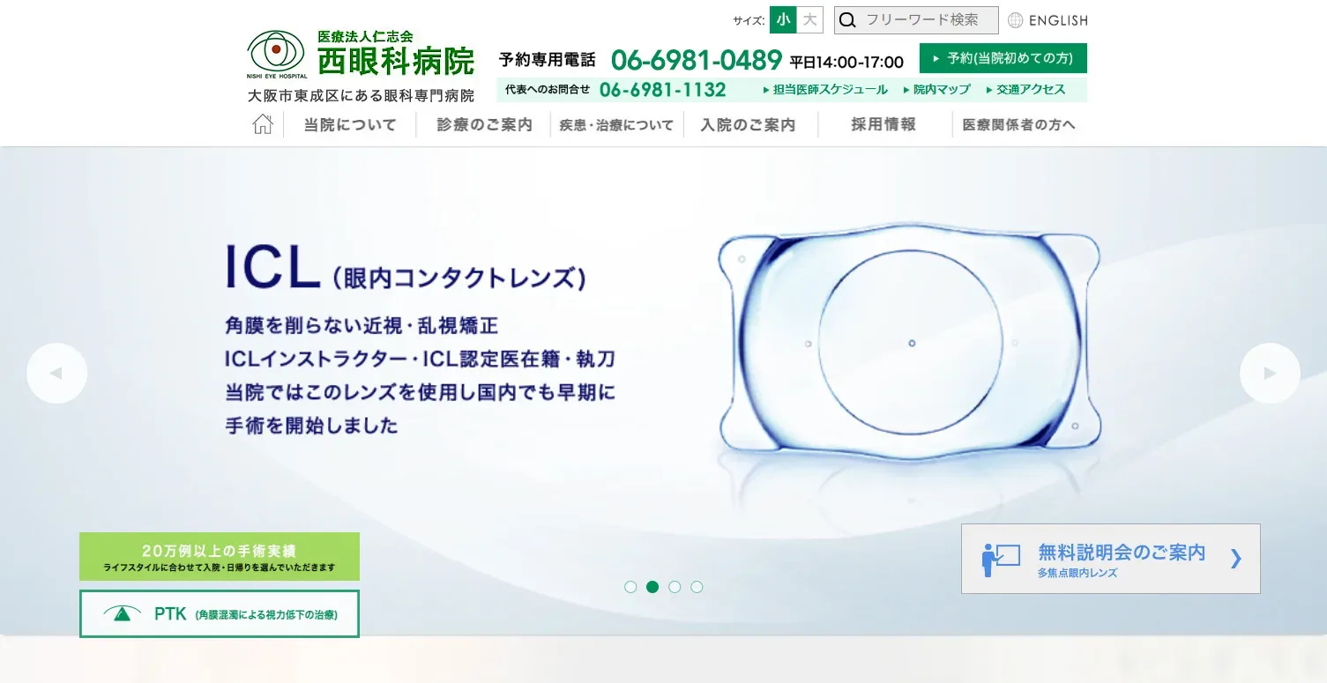The height and width of the screenshot is (683, 1327).
Task: Select large text size 大
Action: pyautogui.click(x=809, y=20)
